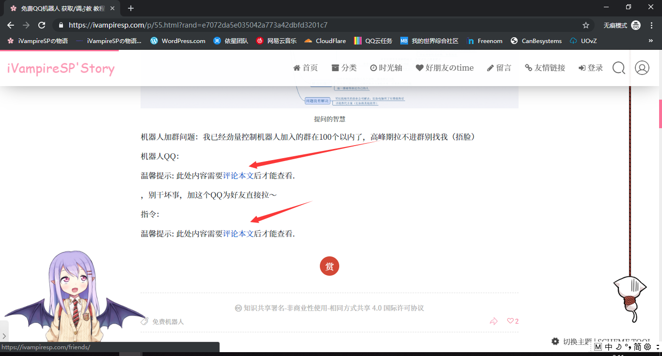The image size is (662, 356).
Task: Toggle simplified Chinese via the 简 icon
Action: pyautogui.click(x=637, y=346)
